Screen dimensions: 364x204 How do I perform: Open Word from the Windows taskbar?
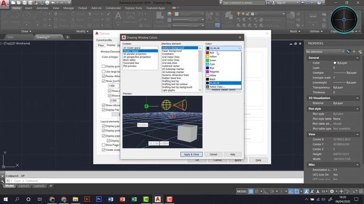[110, 199]
